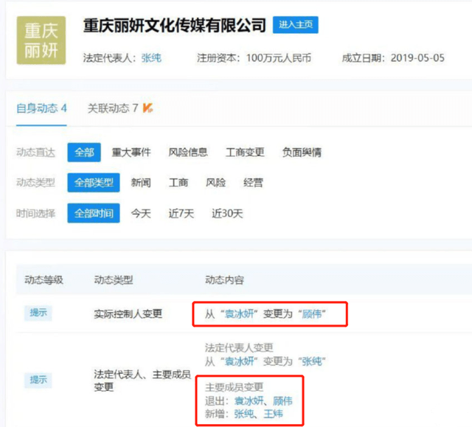This screenshot has width=472, height=427.
Task: Open legal representative 张纯 link in header
Action: [151, 58]
